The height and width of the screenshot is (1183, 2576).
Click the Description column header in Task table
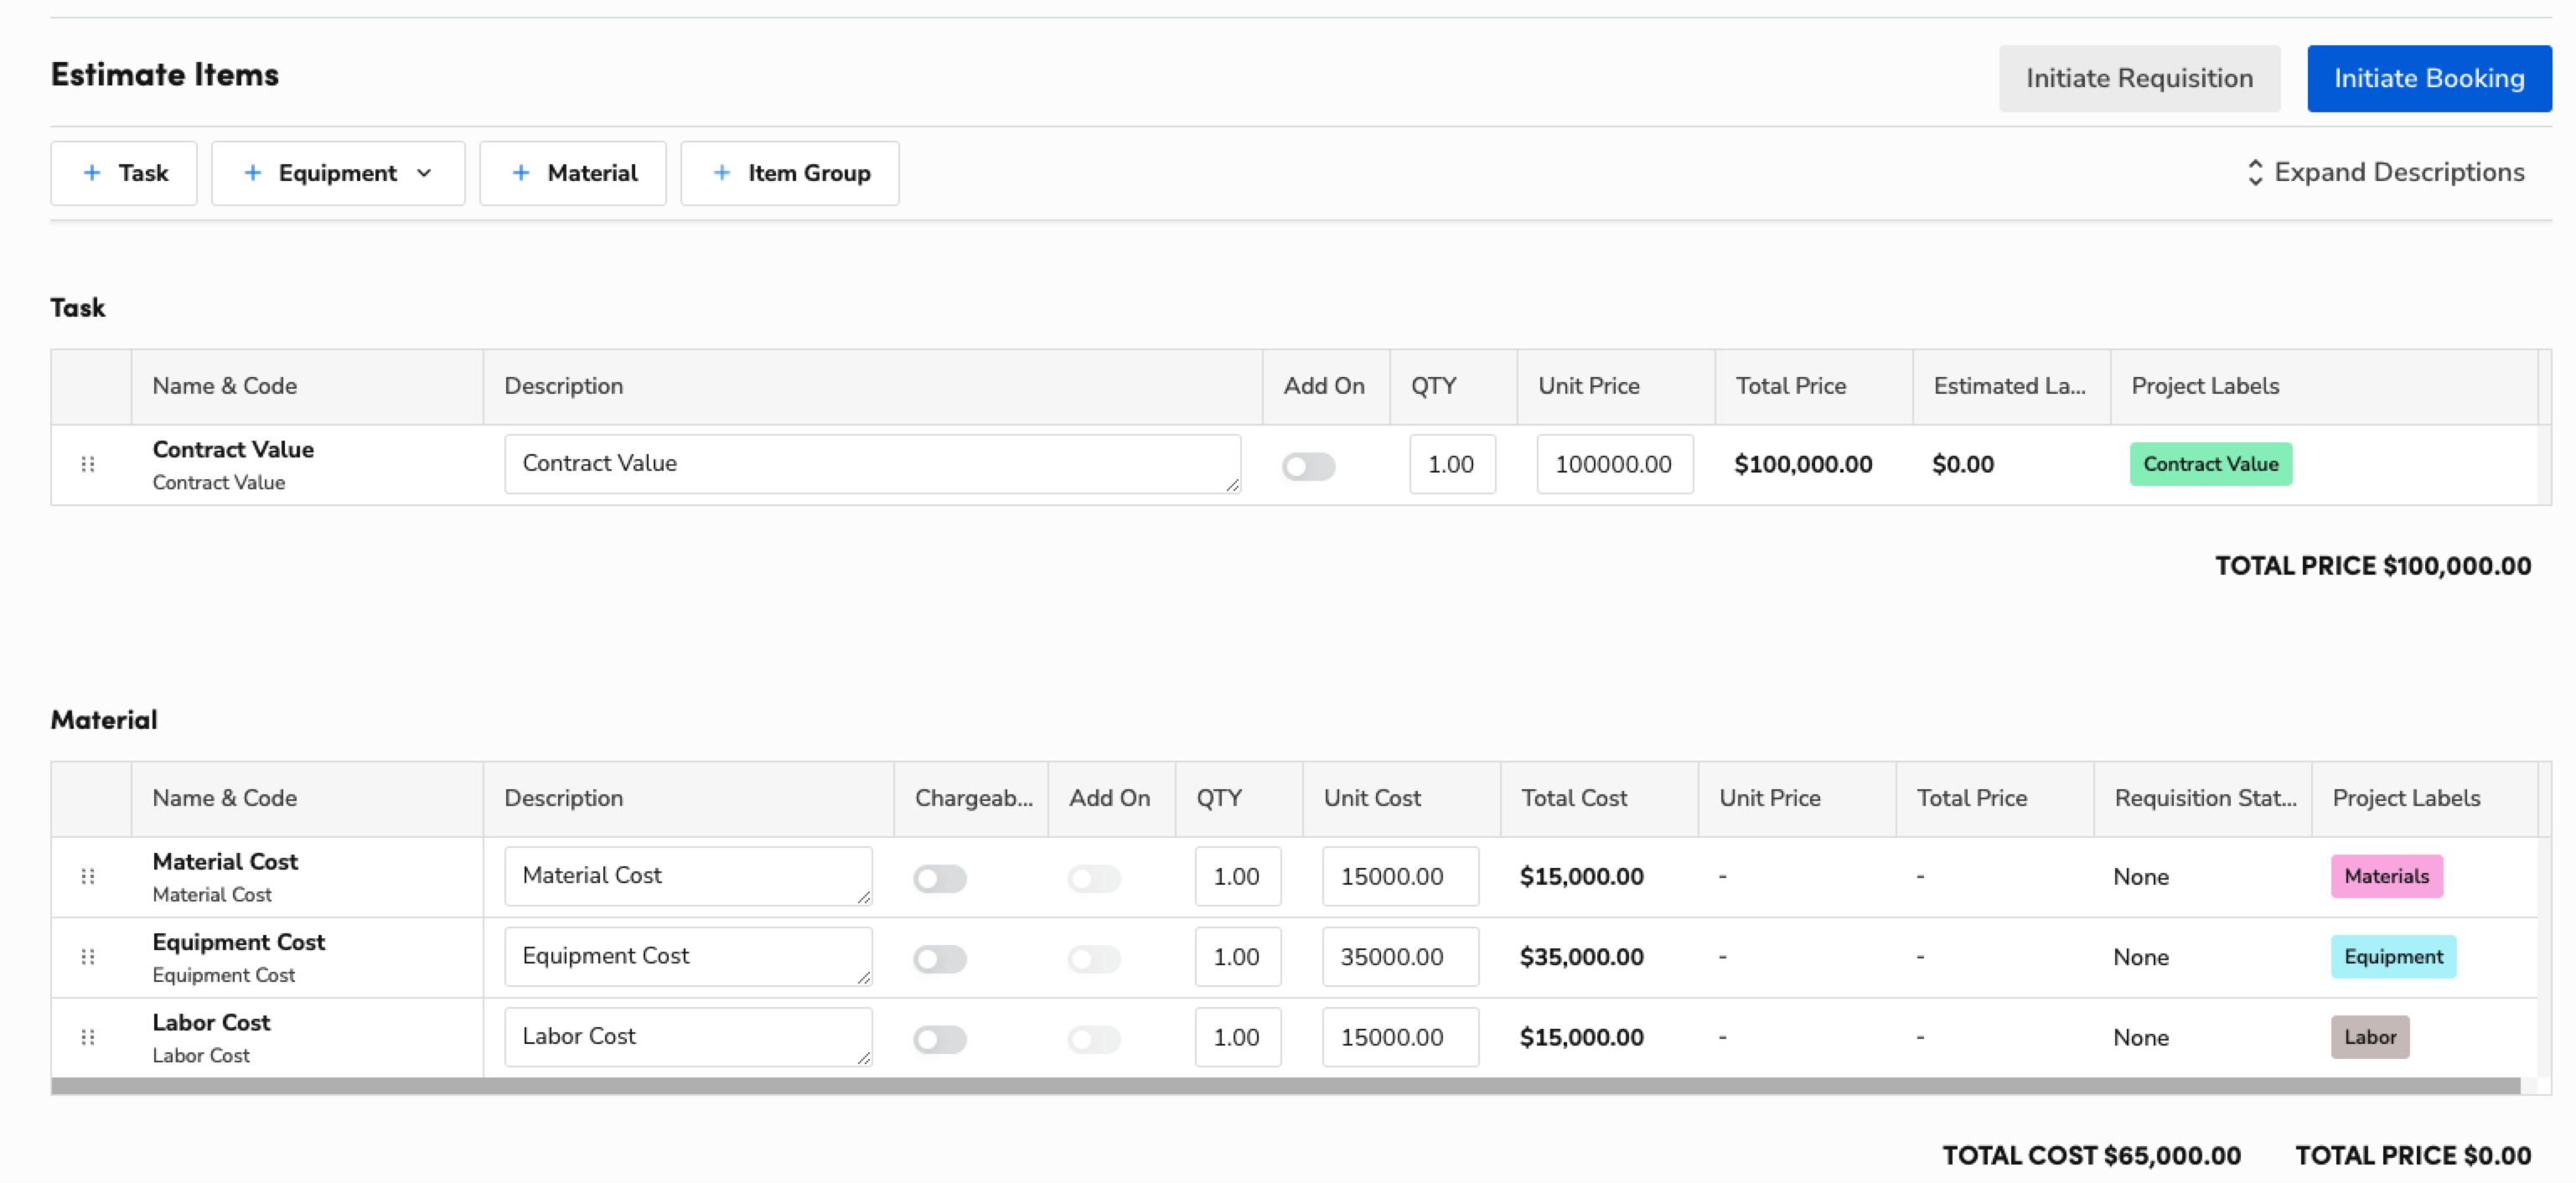pos(563,386)
